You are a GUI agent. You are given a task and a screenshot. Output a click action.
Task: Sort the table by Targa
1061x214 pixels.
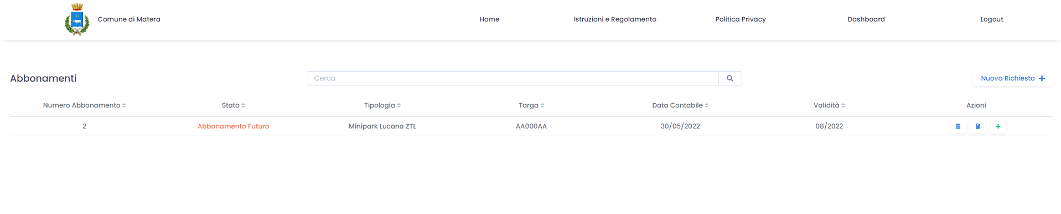pyautogui.click(x=542, y=105)
